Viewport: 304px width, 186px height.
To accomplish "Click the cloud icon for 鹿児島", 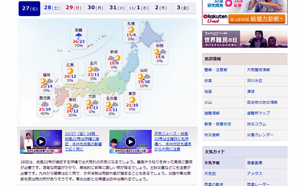I will [x=45, y=104].
